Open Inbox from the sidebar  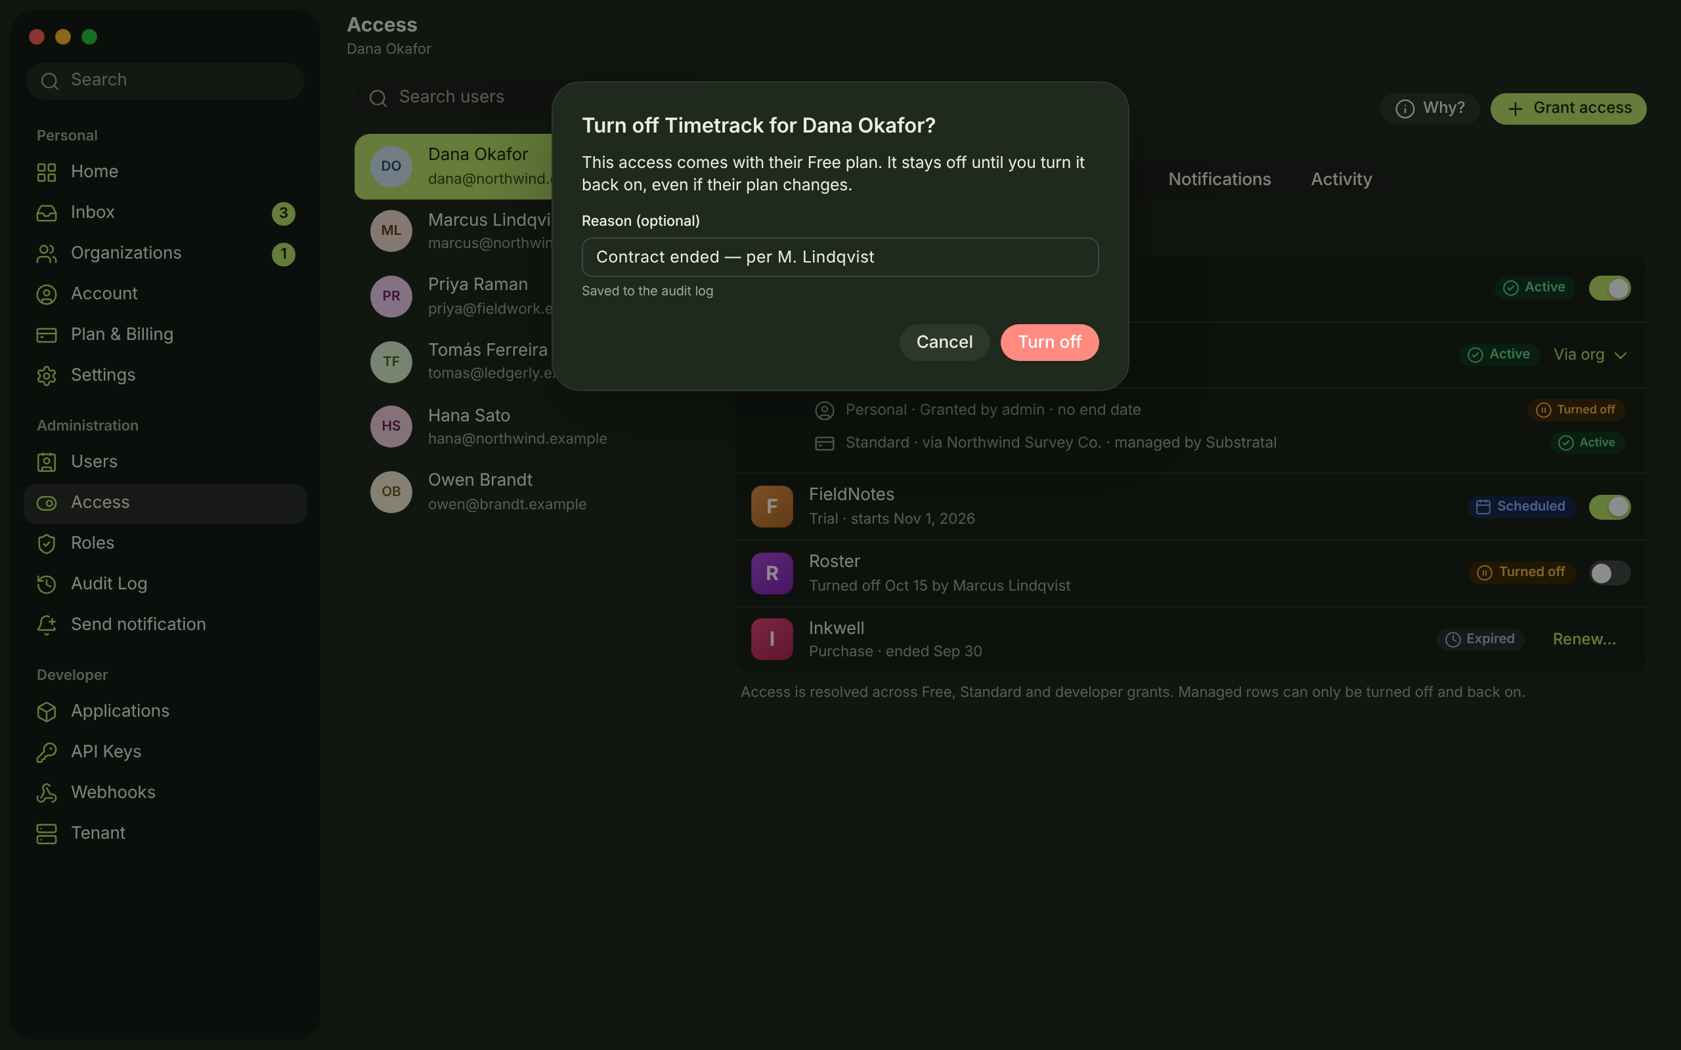(x=165, y=213)
